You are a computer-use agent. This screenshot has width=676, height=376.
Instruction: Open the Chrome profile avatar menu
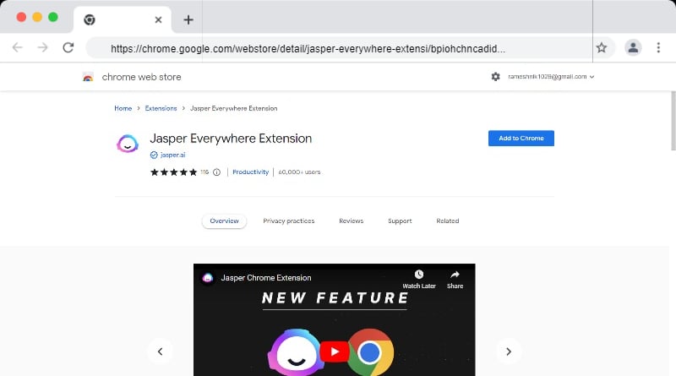[633, 47]
